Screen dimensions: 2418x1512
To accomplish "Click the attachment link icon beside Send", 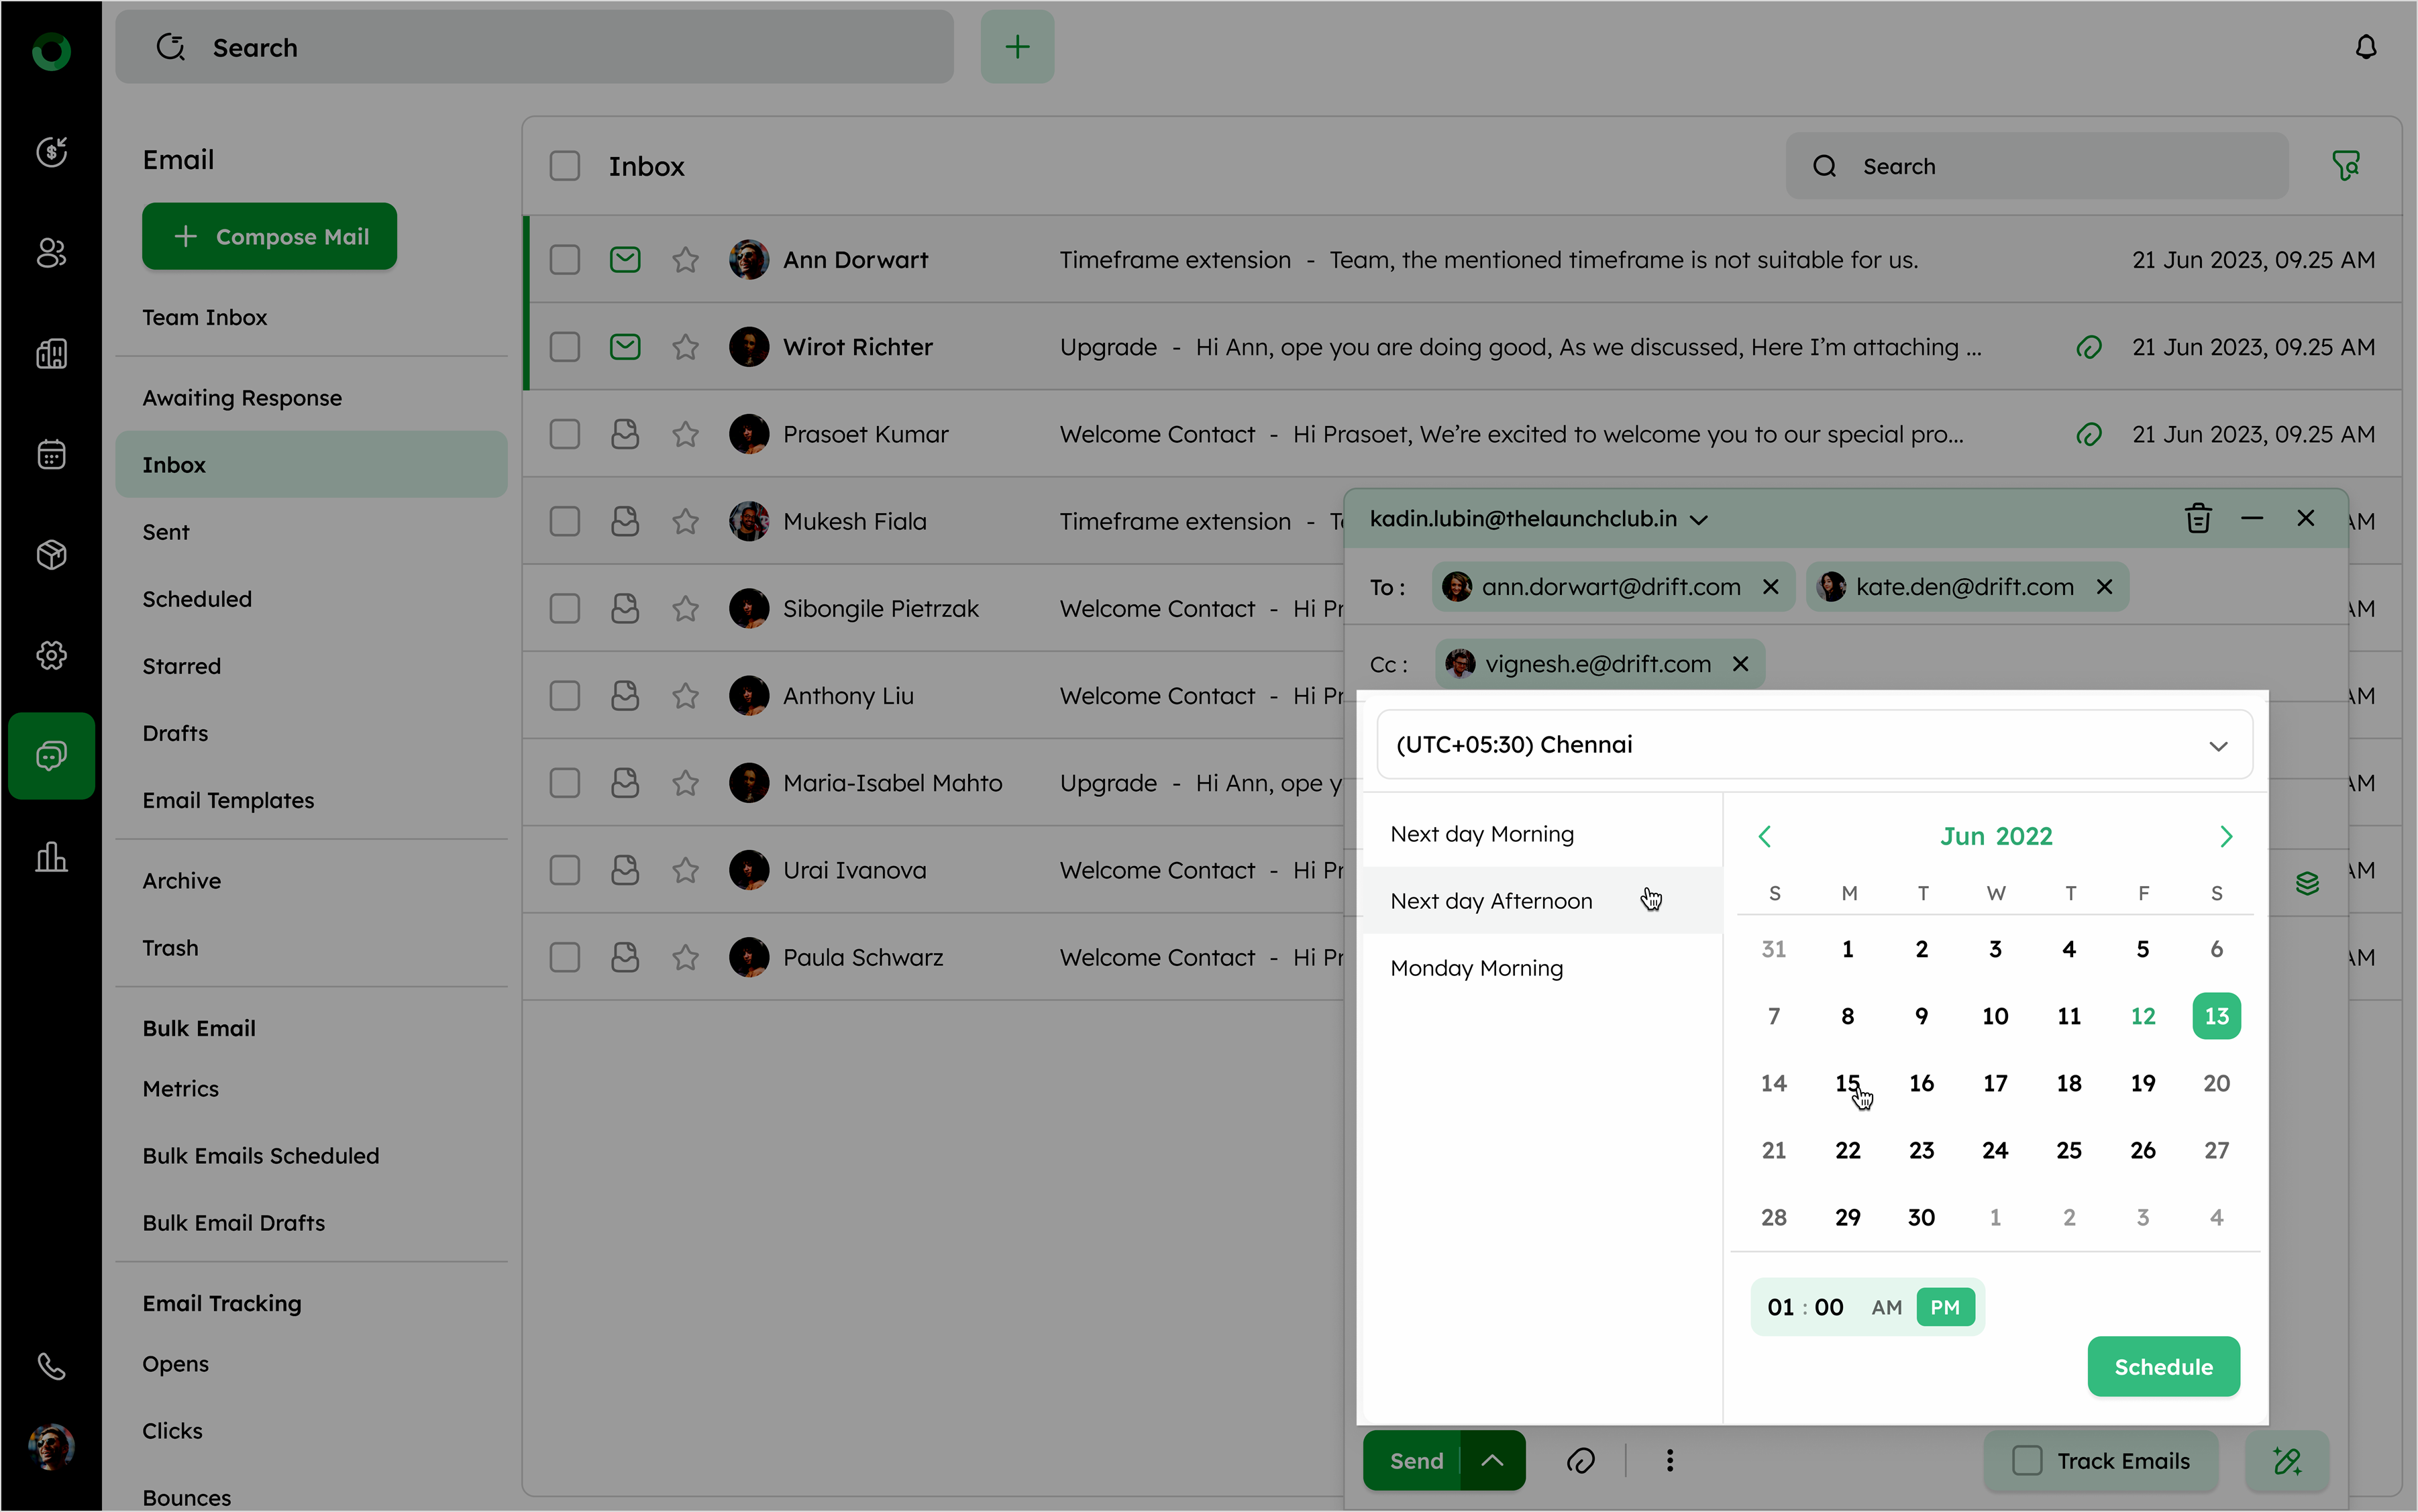I will click(1580, 1460).
